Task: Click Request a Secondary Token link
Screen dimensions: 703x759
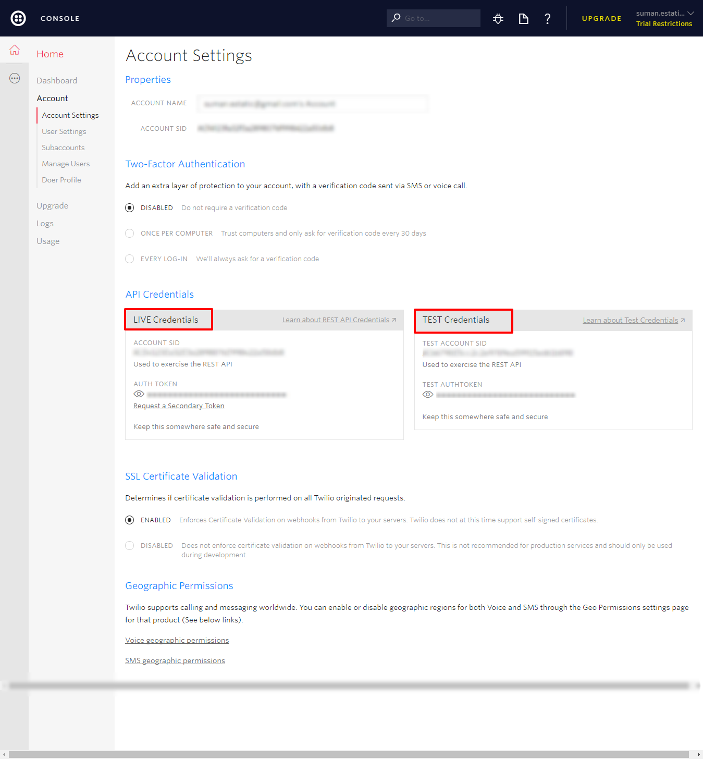Action: coord(179,406)
